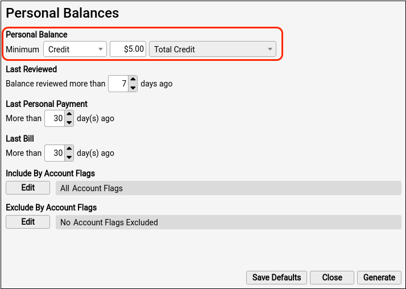Click the Total Credit dropdown arrow
Image resolution: width=406 pixels, height=289 pixels.
(x=270, y=49)
